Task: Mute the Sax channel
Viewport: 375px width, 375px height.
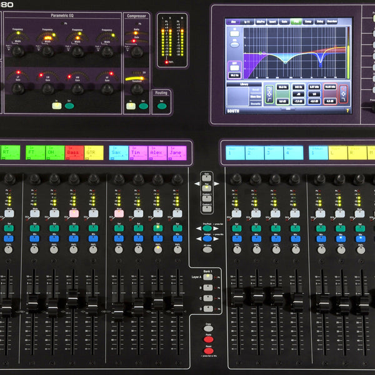Action: coord(119,213)
